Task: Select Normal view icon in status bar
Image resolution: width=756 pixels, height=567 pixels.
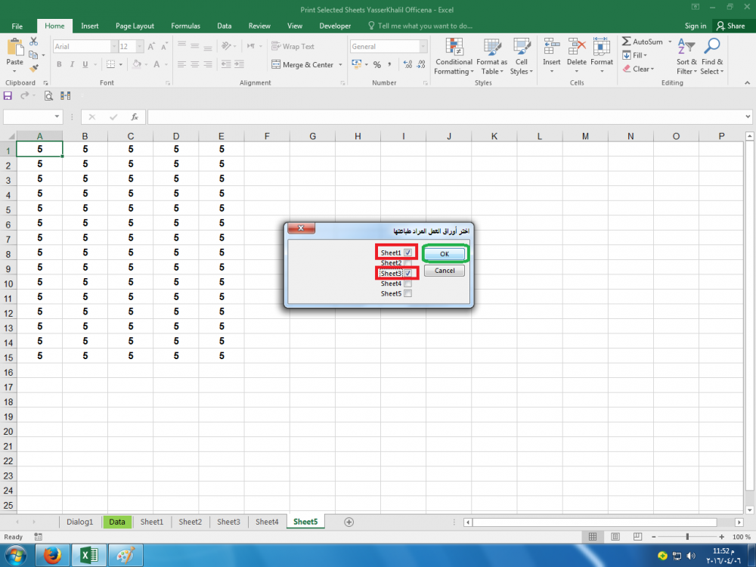Action: [x=593, y=537]
